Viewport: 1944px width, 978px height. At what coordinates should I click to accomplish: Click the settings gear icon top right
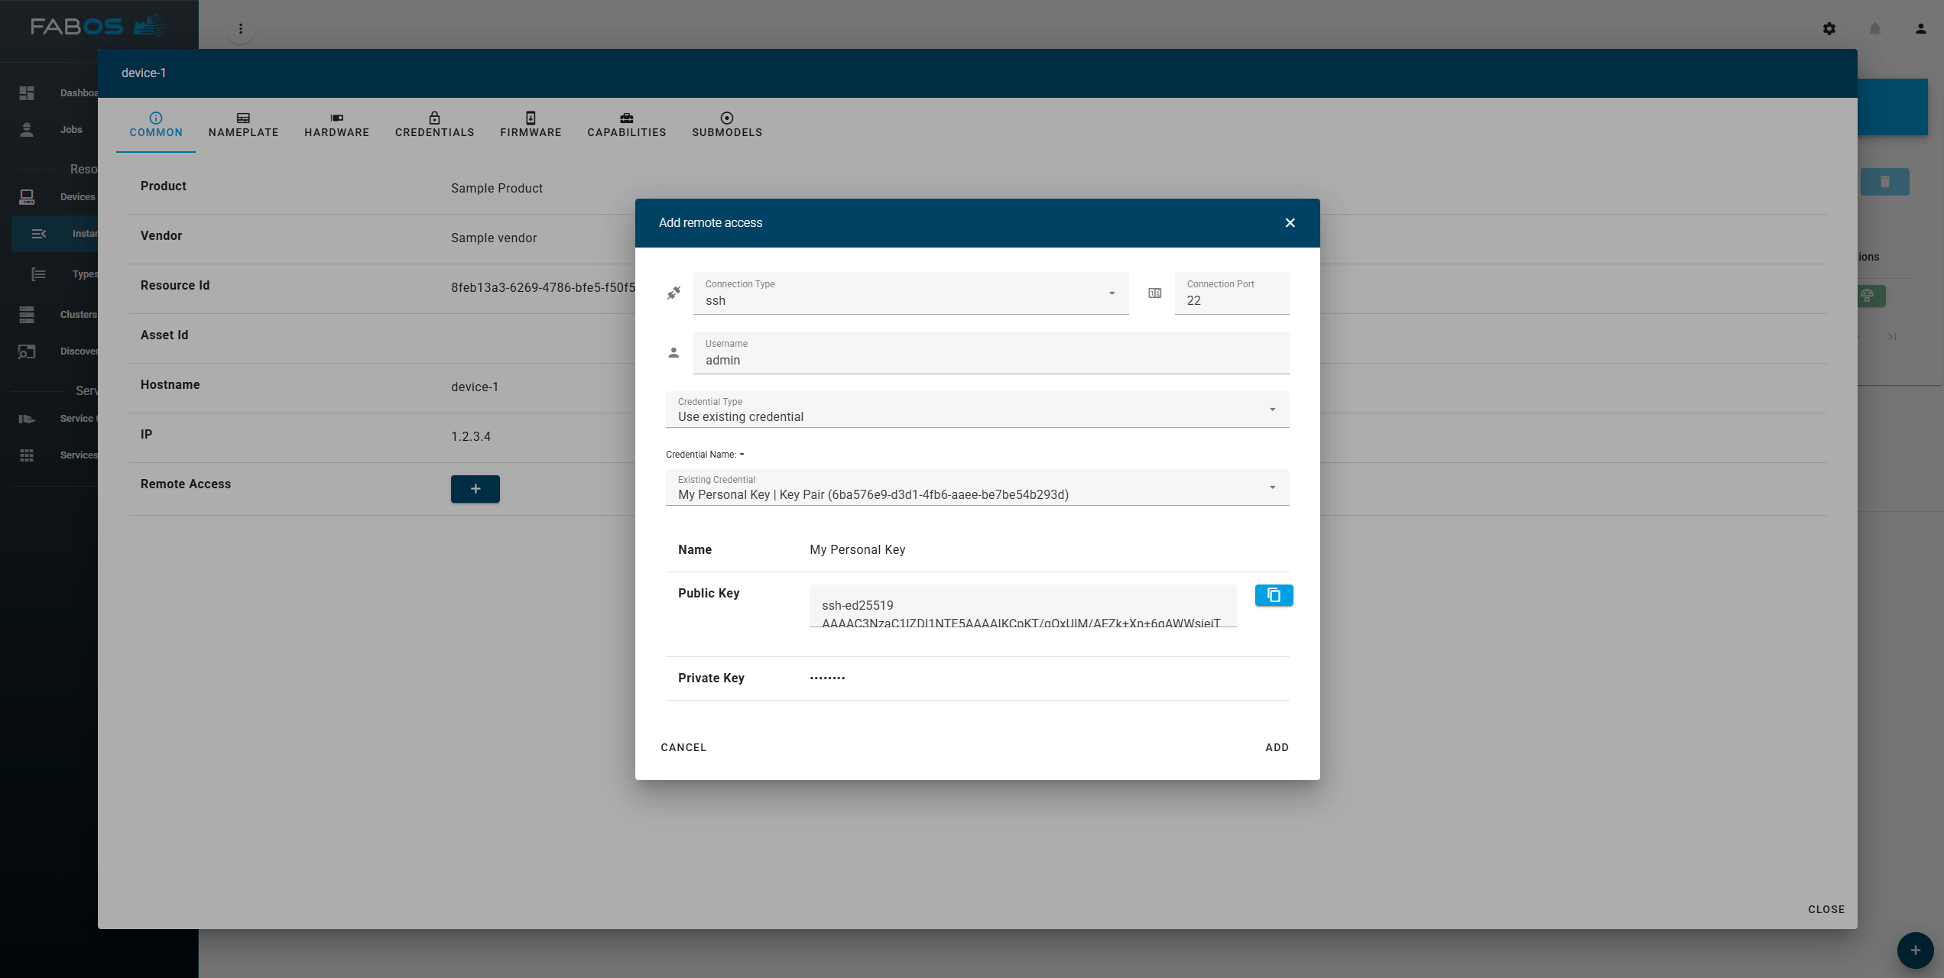tap(1829, 28)
